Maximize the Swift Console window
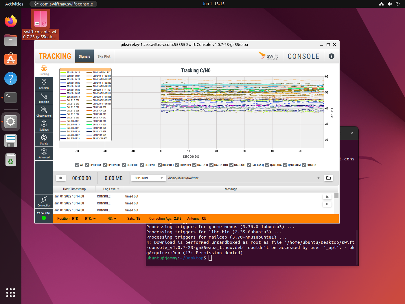The width and height of the screenshot is (405, 304). pyautogui.click(x=328, y=45)
